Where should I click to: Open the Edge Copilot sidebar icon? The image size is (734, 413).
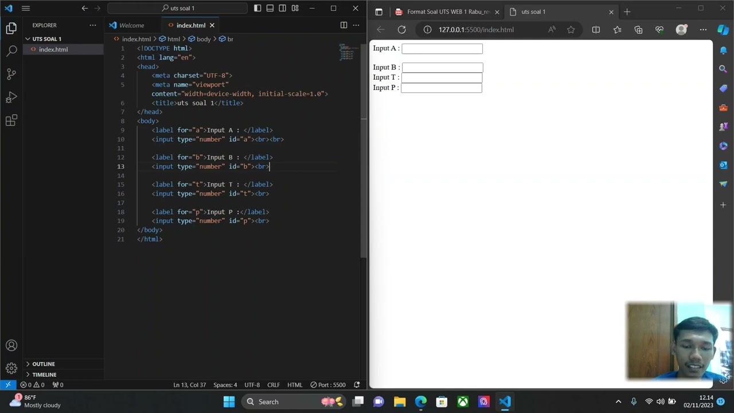point(723,30)
